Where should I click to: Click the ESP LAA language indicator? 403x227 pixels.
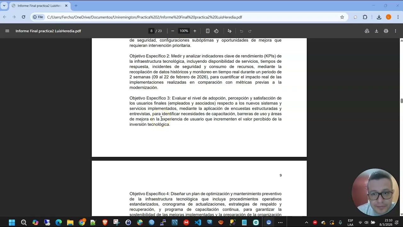(x=350, y=223)
